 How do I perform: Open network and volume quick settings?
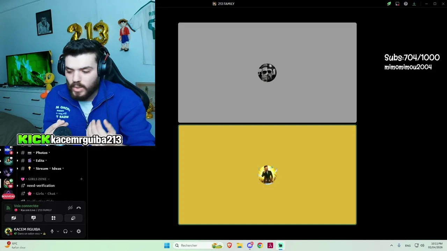pos(419,245)
